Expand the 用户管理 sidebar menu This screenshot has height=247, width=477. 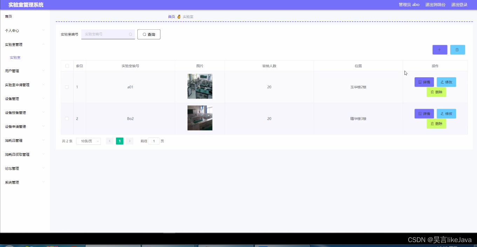[25, 71]
